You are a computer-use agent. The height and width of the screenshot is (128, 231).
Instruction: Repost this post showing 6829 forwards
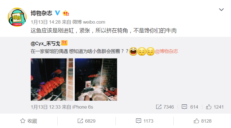click(x=87, y=121)
